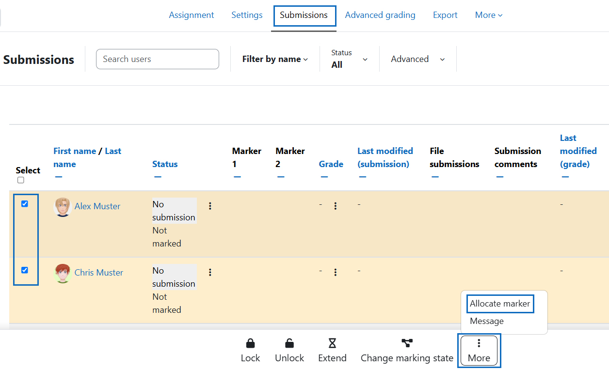Click Chris Muster's Not marked status text
The image size is (609, 369).
(x=167, y=303)
